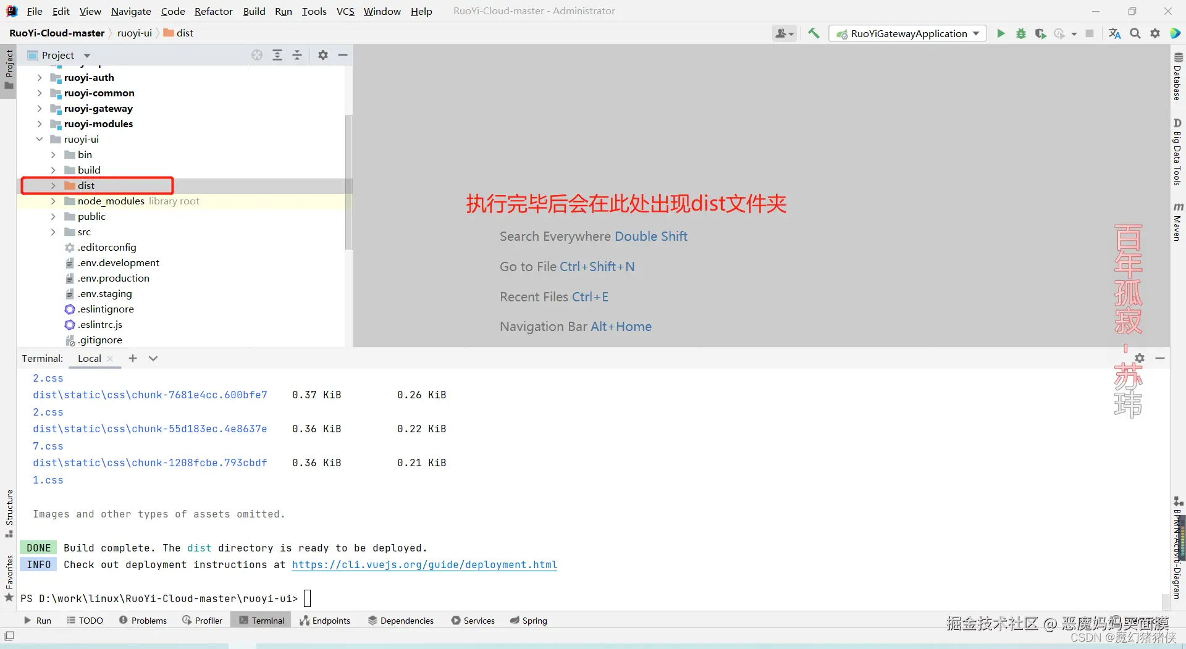Close the Local terminal tab
The image size is (1186, 649).
coord(110,358)
